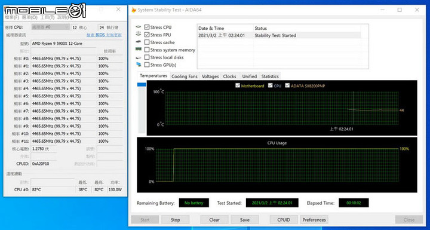Open the CPUID button
Screen dimensions: 430x230
tap(284, 220)
